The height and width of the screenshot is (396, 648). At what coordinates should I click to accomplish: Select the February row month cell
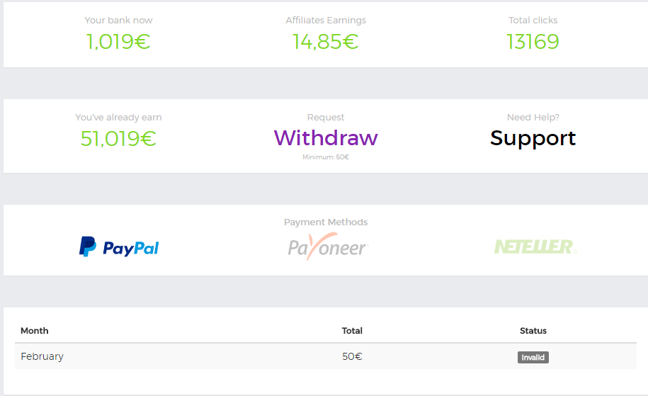pos(42,356)
